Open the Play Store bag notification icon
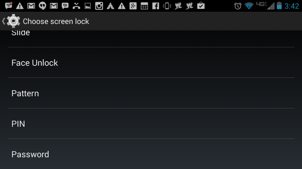 pyautogui.click(x=201, y=6)
